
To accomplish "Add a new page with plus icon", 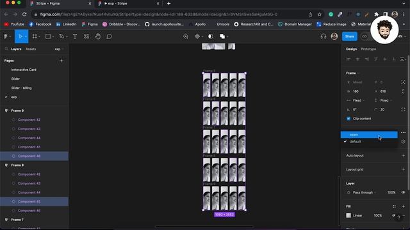I will point(61,61).
